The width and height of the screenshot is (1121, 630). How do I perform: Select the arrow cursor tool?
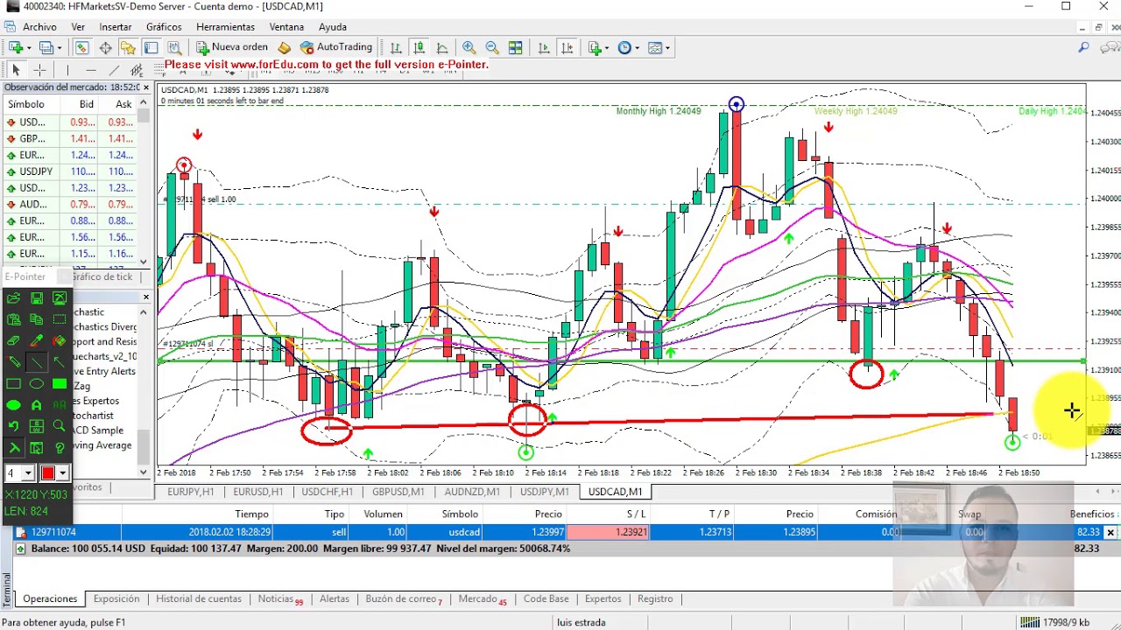[16, 70]
